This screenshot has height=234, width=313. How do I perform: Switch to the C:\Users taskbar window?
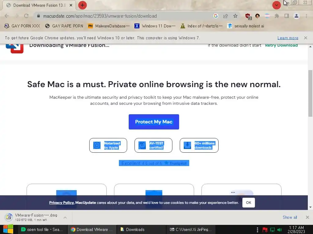pyautogui.click(x=191, y=229)
